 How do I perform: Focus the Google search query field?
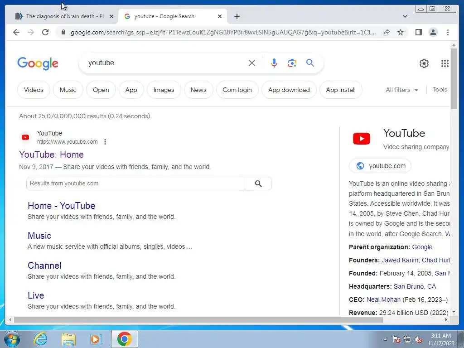pyautogui.click(x=166, y=63)
